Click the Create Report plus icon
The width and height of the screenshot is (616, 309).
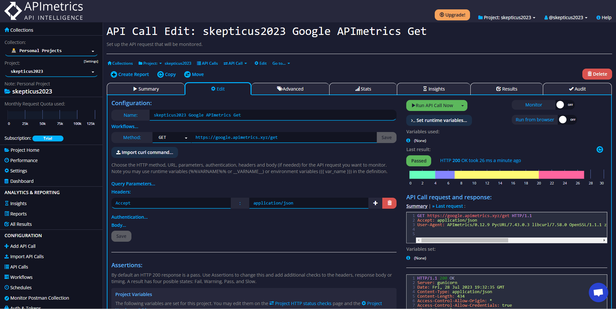[x=114, y=74]
